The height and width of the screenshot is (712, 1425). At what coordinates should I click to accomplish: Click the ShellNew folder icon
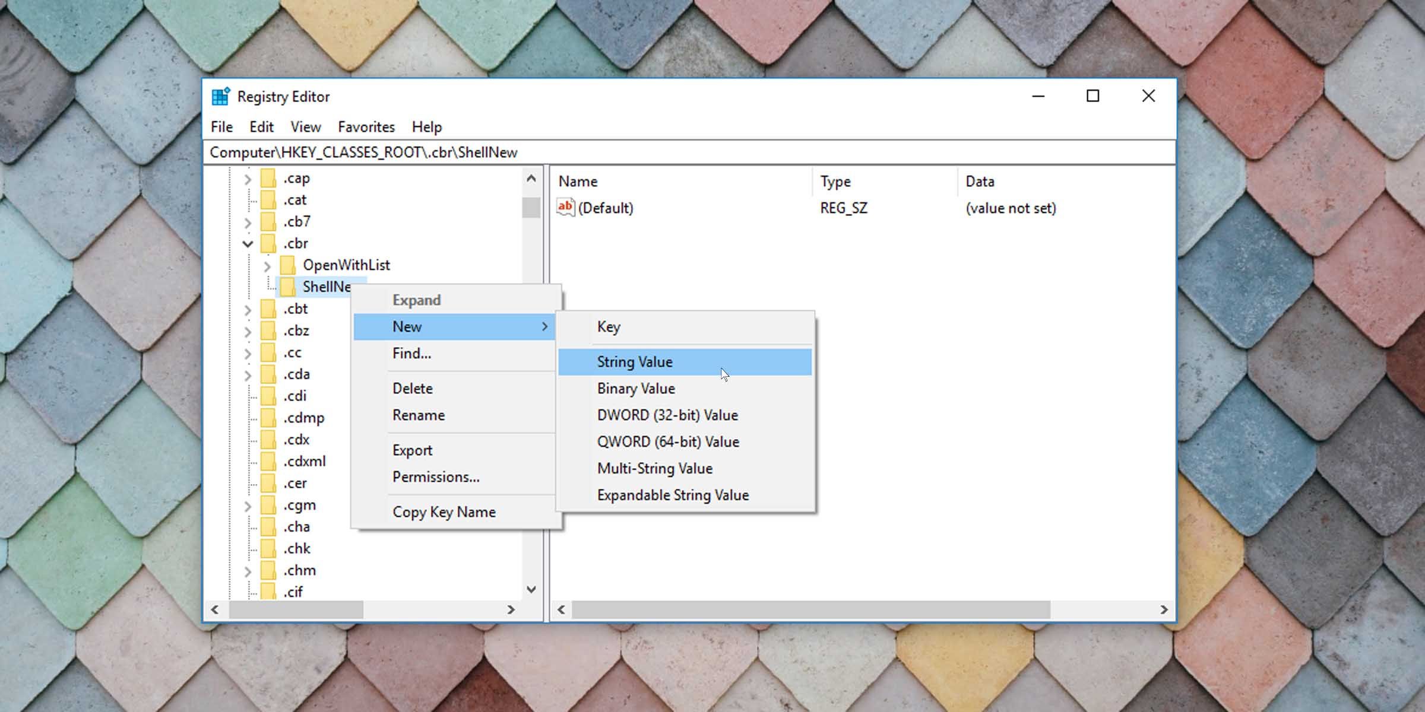click(x=288, y=287)
